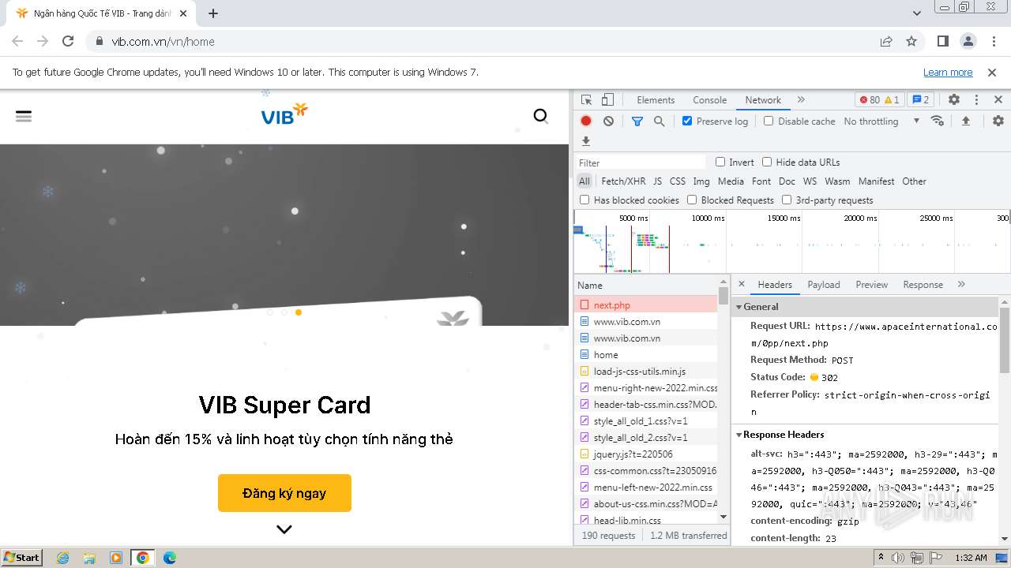Toggle the device toolbar icon
Image resolution: width=1011 pixels, height=568 pixels.
[x=607, y=100]
